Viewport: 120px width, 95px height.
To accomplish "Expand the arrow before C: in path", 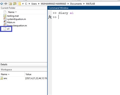I will click(23, 4).
